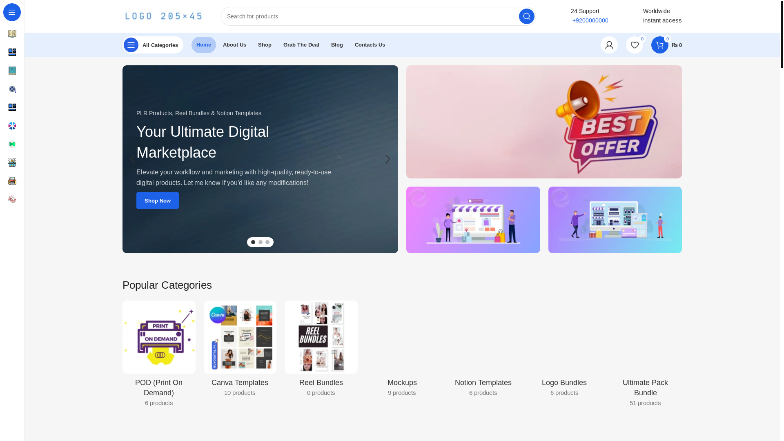Go to the next hero slide
784x441 pixels.
pyautogui.click(x=388, y=159)
